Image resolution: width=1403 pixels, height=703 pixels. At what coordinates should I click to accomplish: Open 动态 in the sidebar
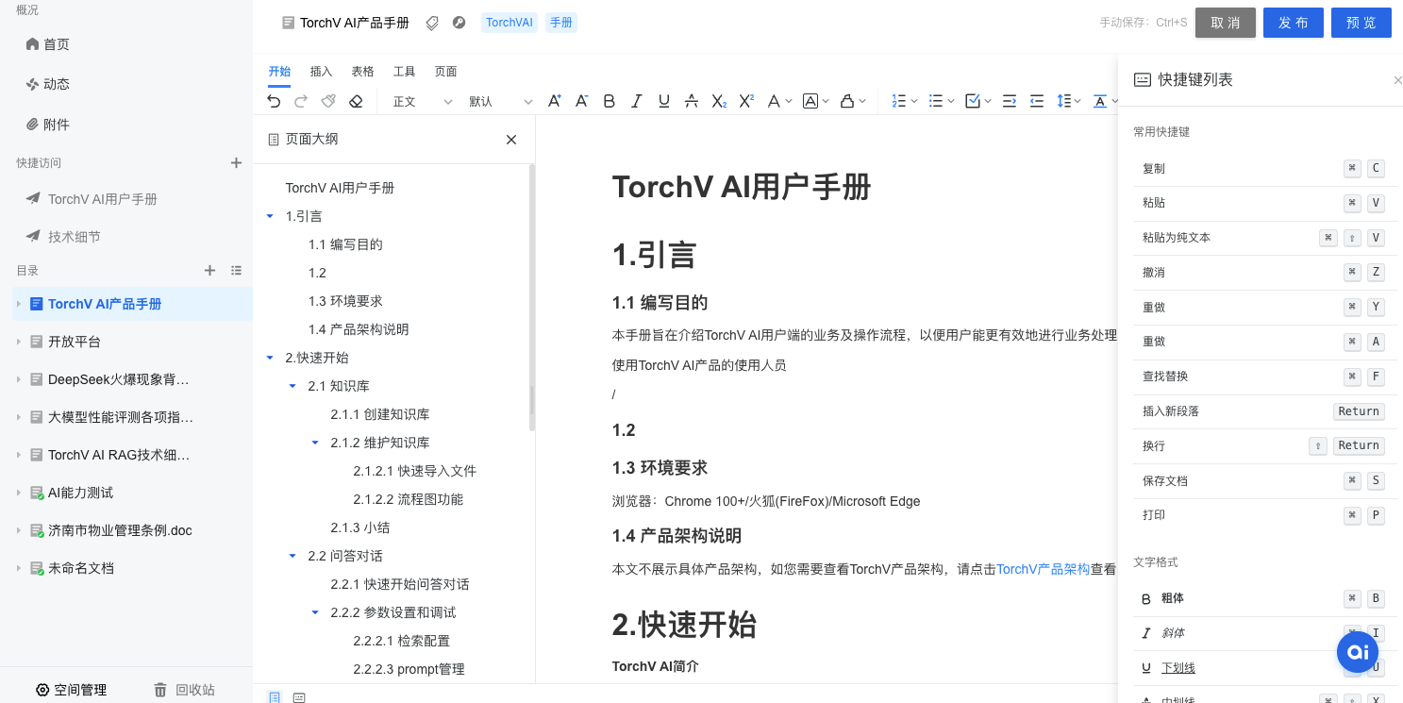pyautogui.click(x=57, y=84)
